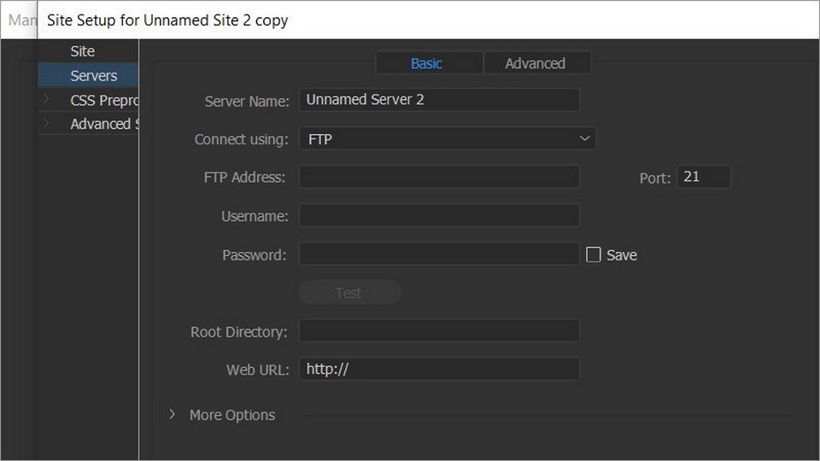820x461 pixels.
Task: Open the Advanced Settings category label
Action: [x=102, y=124]
